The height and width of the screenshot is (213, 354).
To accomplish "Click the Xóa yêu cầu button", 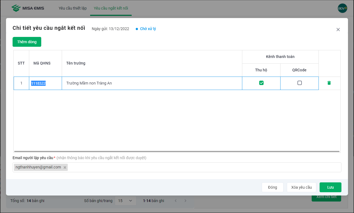I will [302, 187].
